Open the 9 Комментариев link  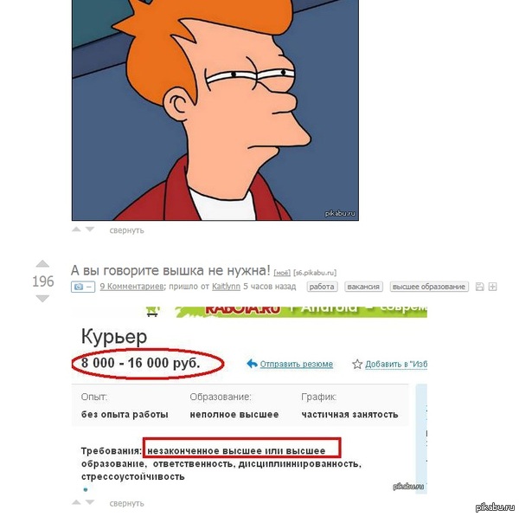point(132,287)
